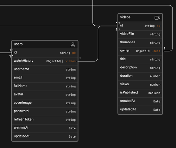Click createdAt field in users table
This screenshot has height=148, width=176.
45,128
